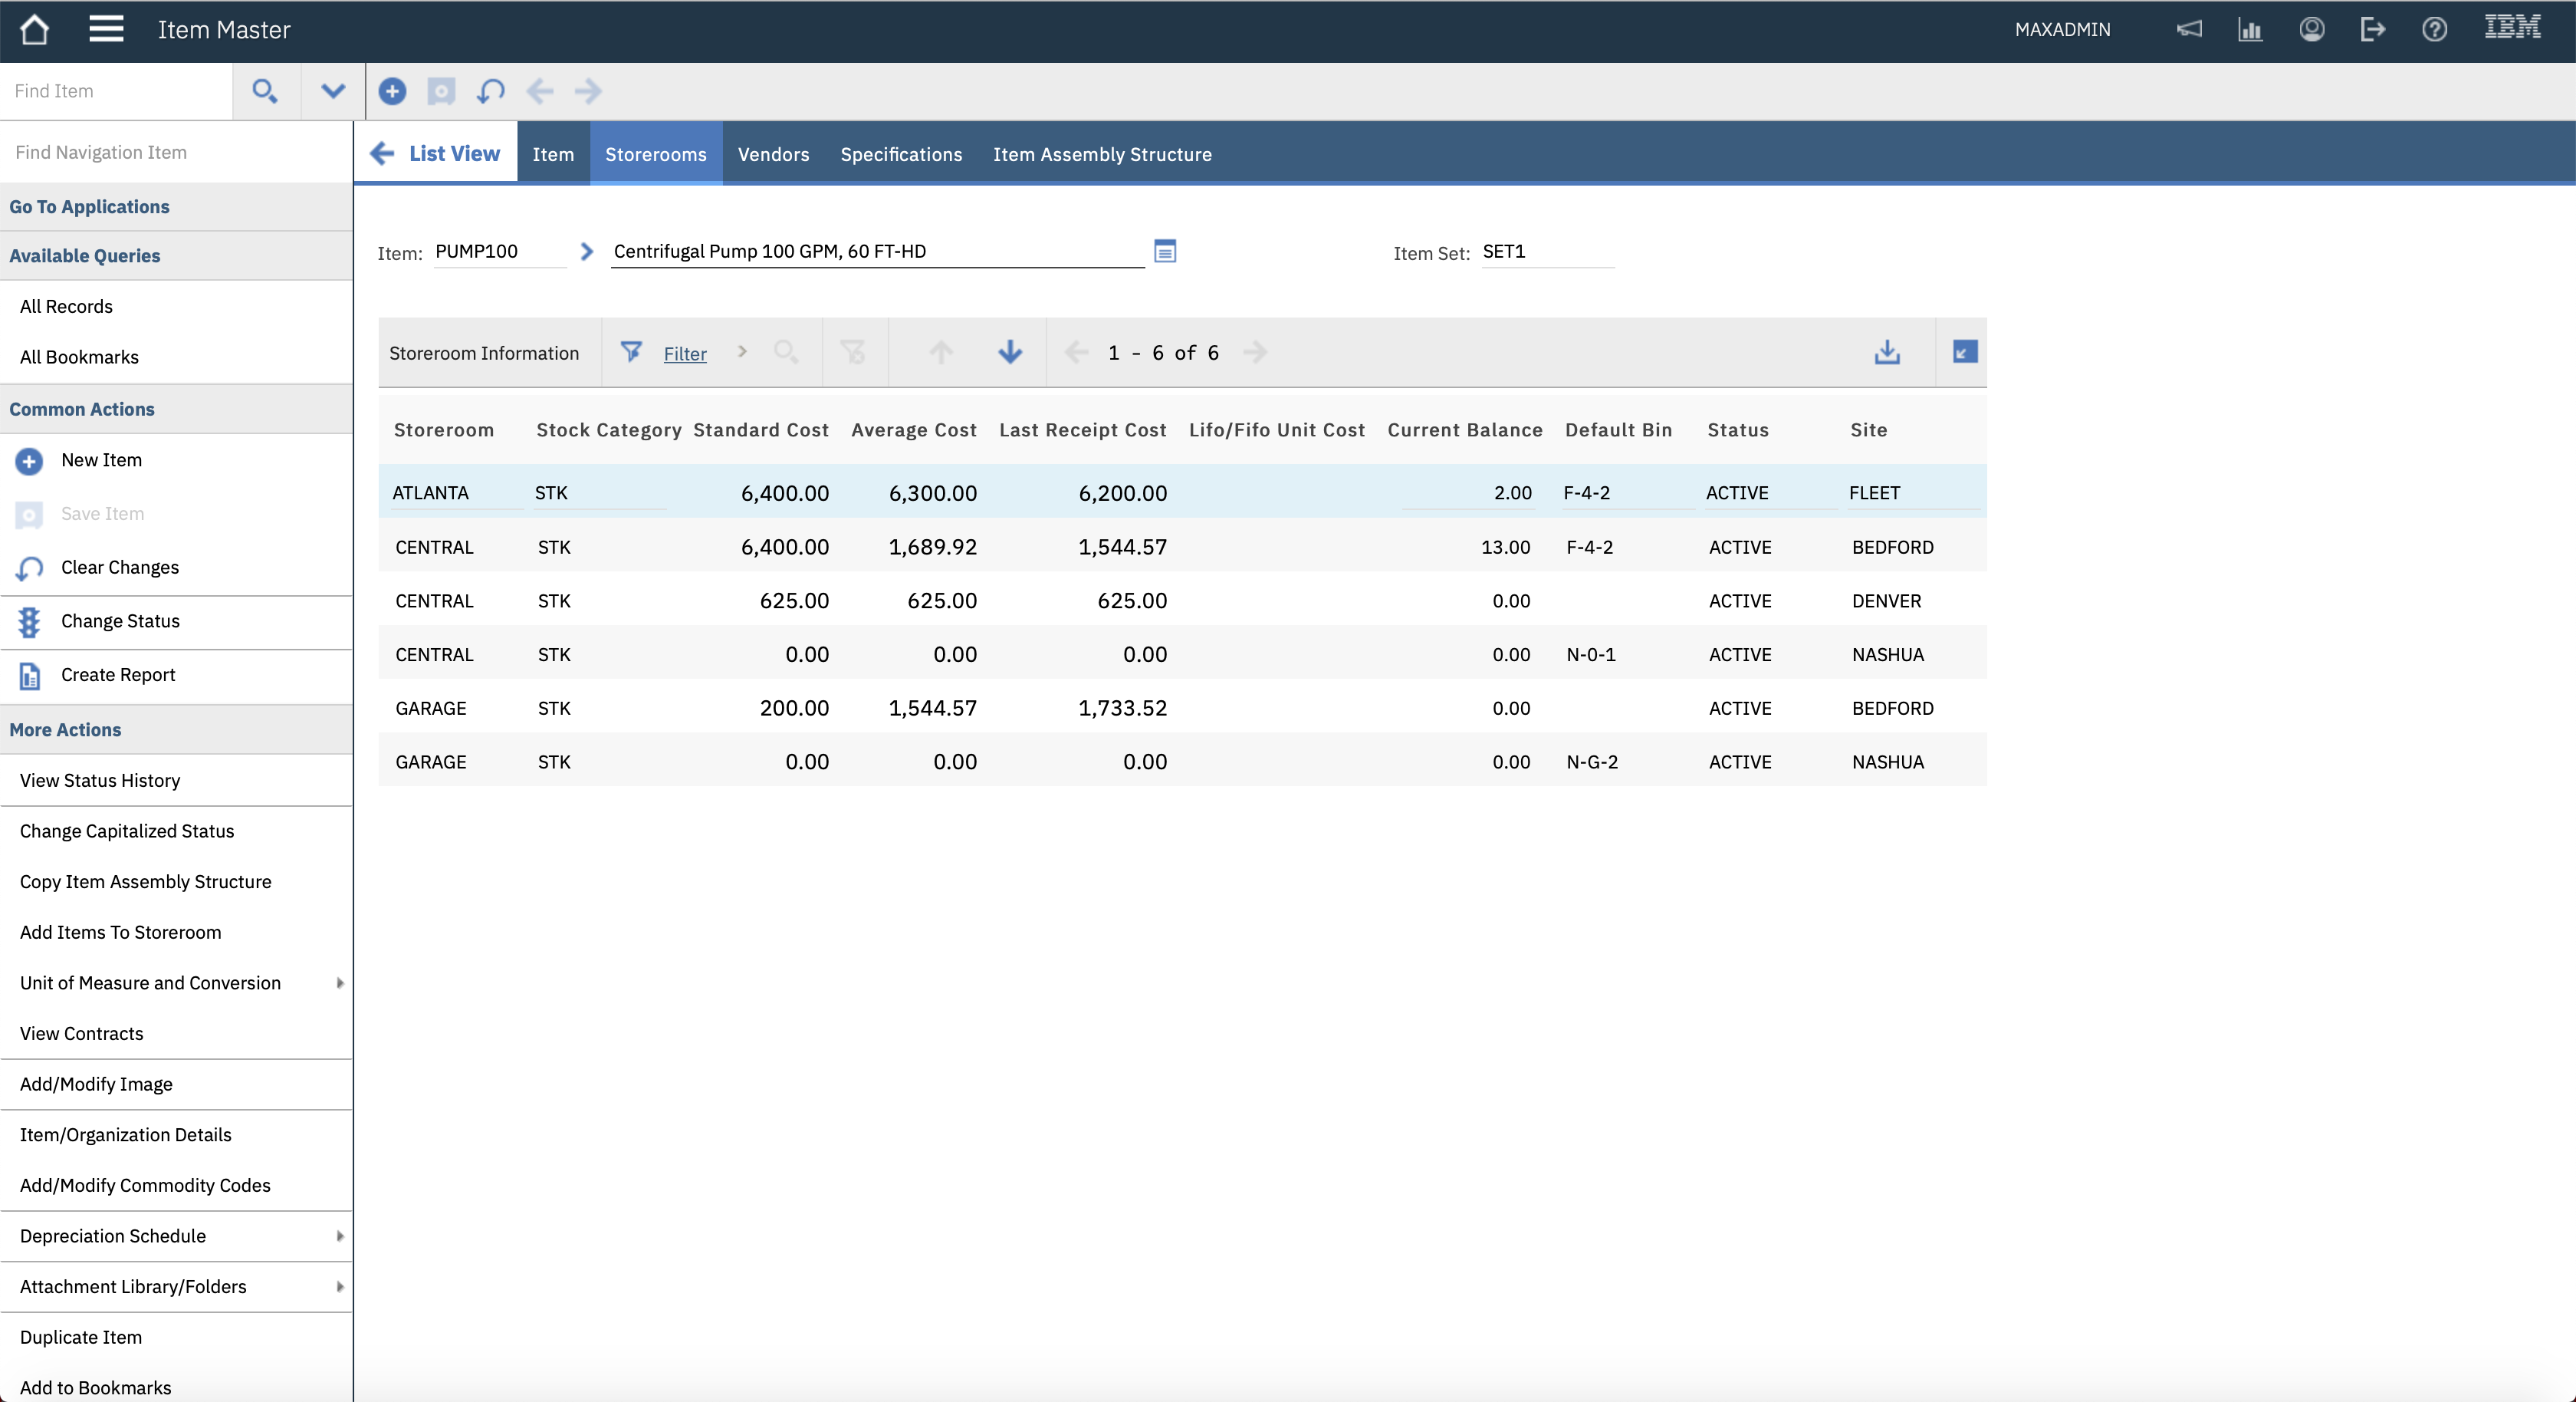Collapse the Storeroom Information table
Image resolution: width=2576 pixels, height=1402 pixels.
(1964, 352)
